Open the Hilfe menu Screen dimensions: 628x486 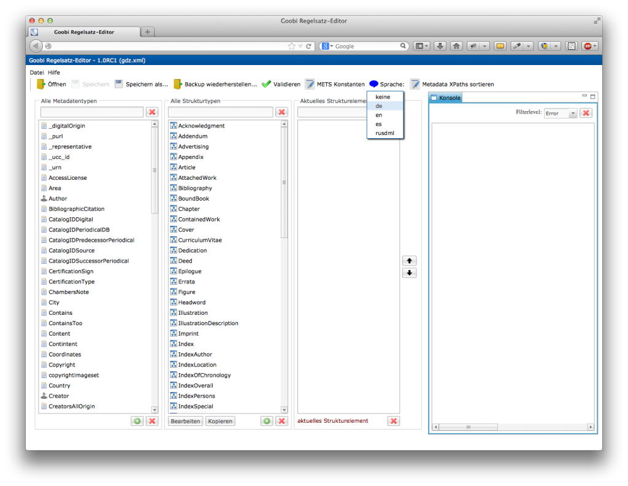(54, 72)
